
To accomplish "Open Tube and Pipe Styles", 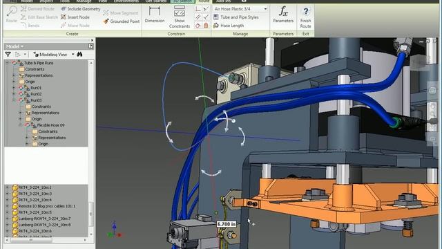I will click(236, 17).
